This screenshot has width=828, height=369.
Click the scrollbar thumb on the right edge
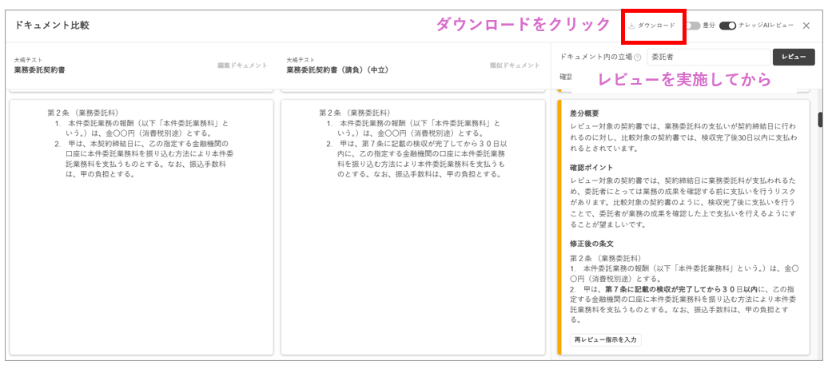(x=820, y=120)
